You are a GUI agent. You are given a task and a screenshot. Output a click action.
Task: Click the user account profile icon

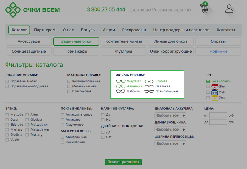[x=229, y=9]
